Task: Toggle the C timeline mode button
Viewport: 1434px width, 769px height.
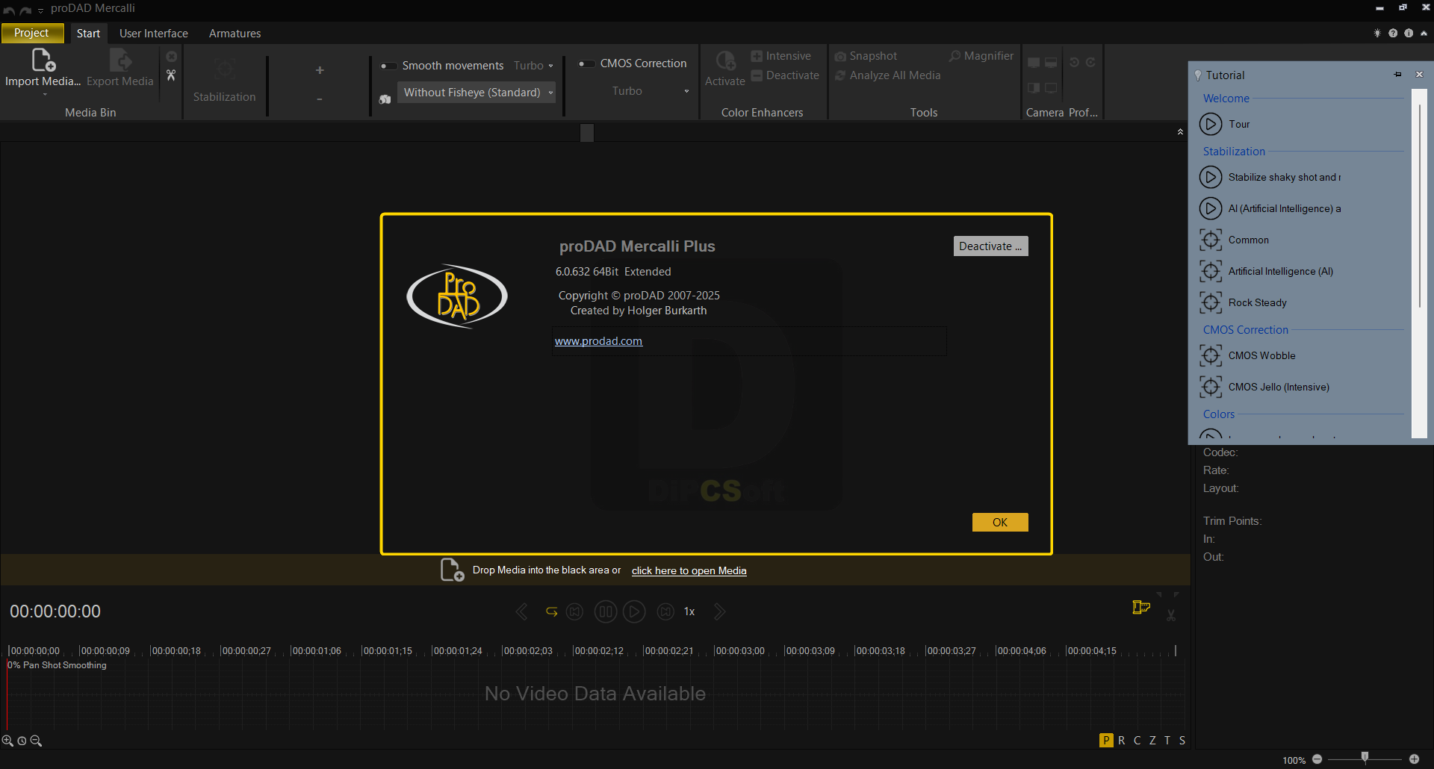Action: [x=1137, y=740]
